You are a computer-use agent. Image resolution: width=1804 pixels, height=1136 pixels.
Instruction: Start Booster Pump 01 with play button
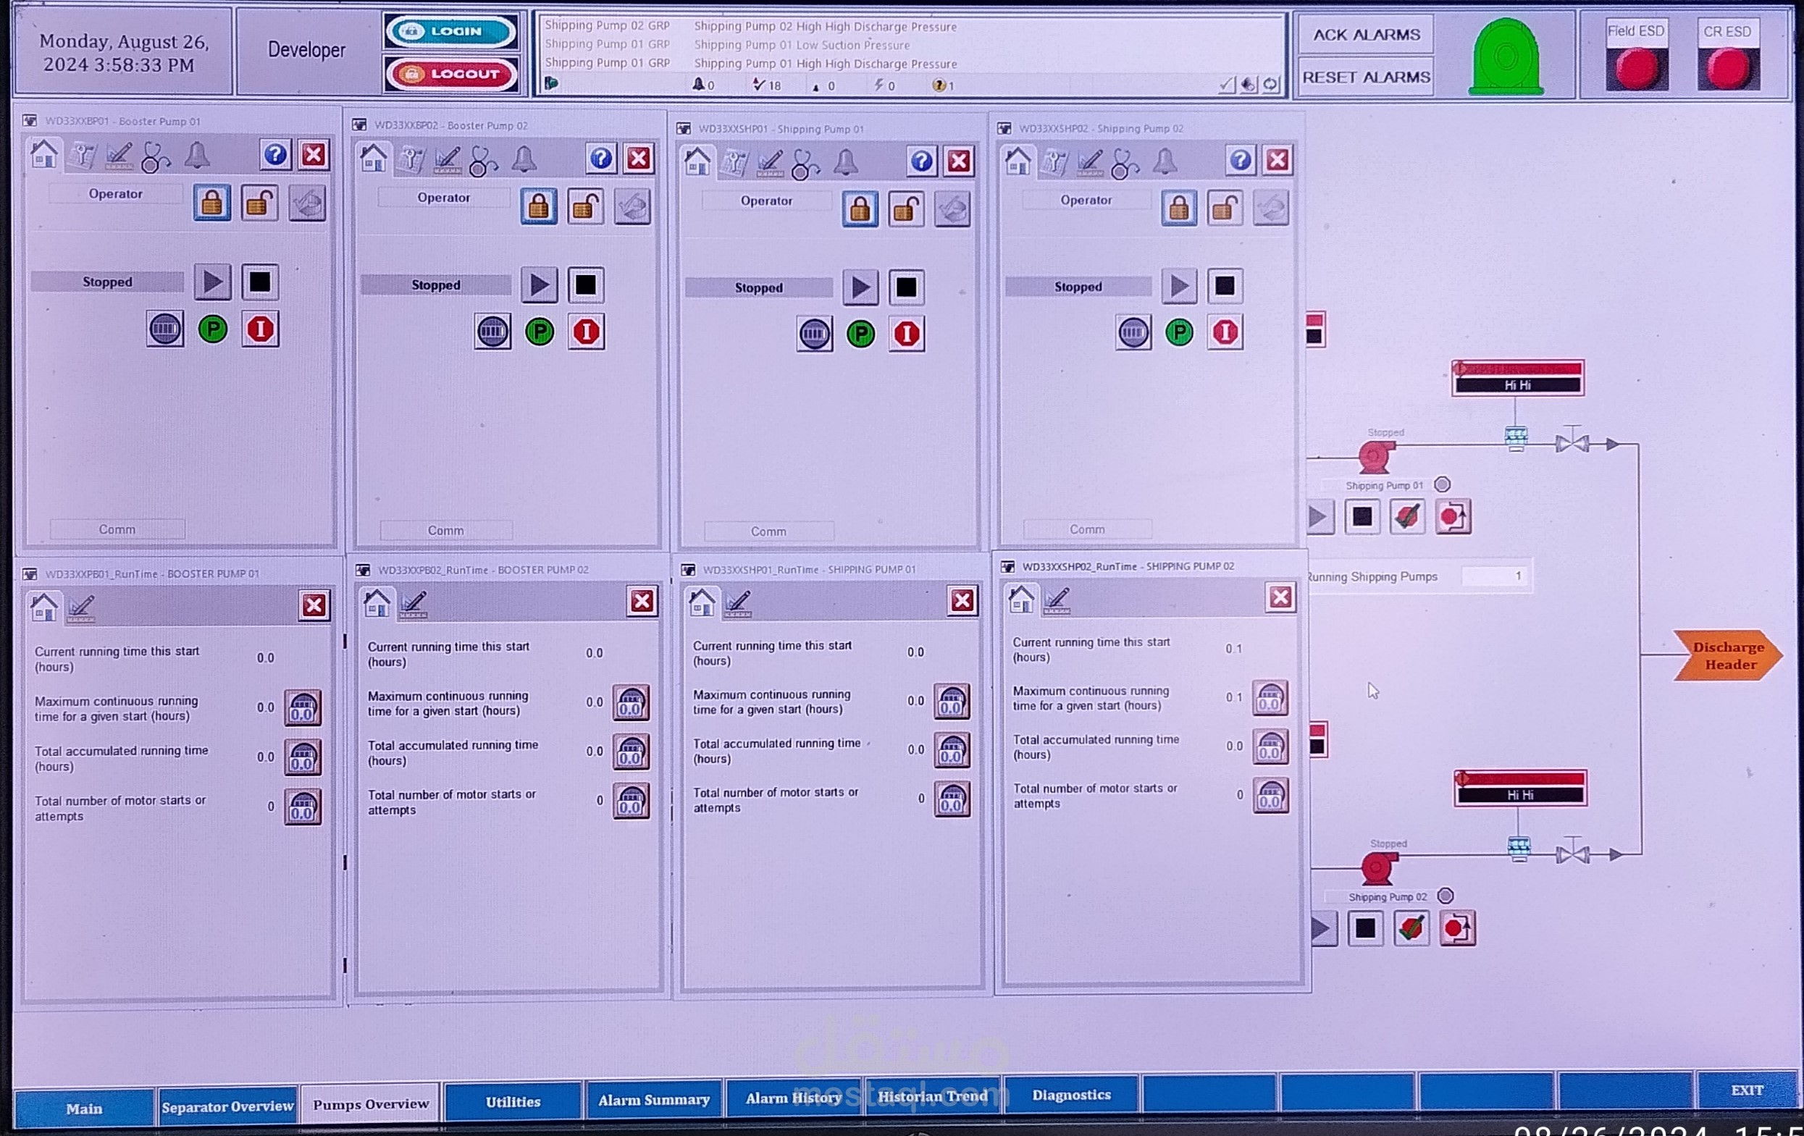(x=213, y=282)
